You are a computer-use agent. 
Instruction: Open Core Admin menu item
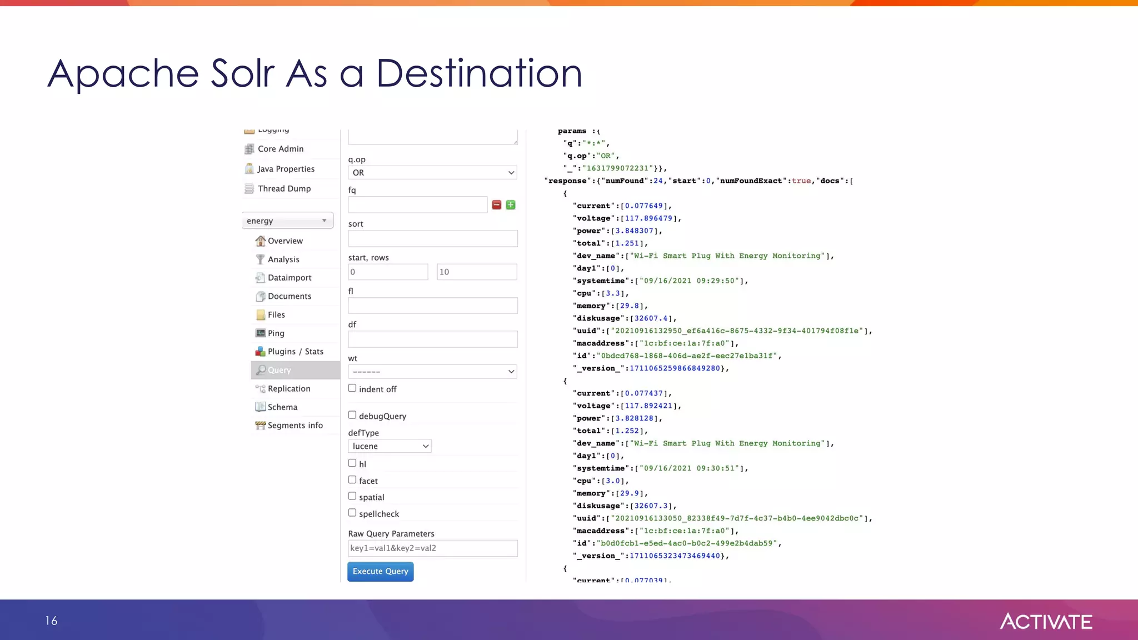tap(281, 149)
